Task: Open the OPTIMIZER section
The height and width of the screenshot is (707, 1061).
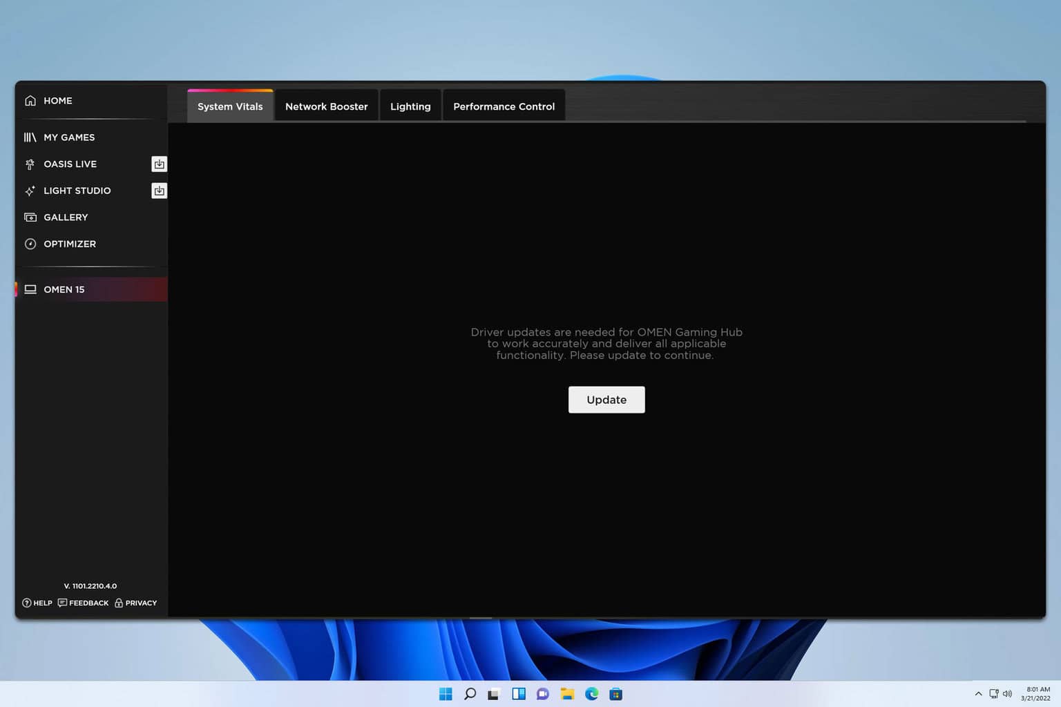Action: coord(70,244)
